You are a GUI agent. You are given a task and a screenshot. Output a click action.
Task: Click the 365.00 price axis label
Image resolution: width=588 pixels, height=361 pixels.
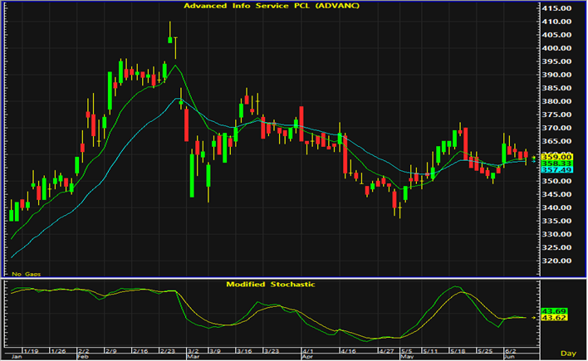click(x=556, y=141)
